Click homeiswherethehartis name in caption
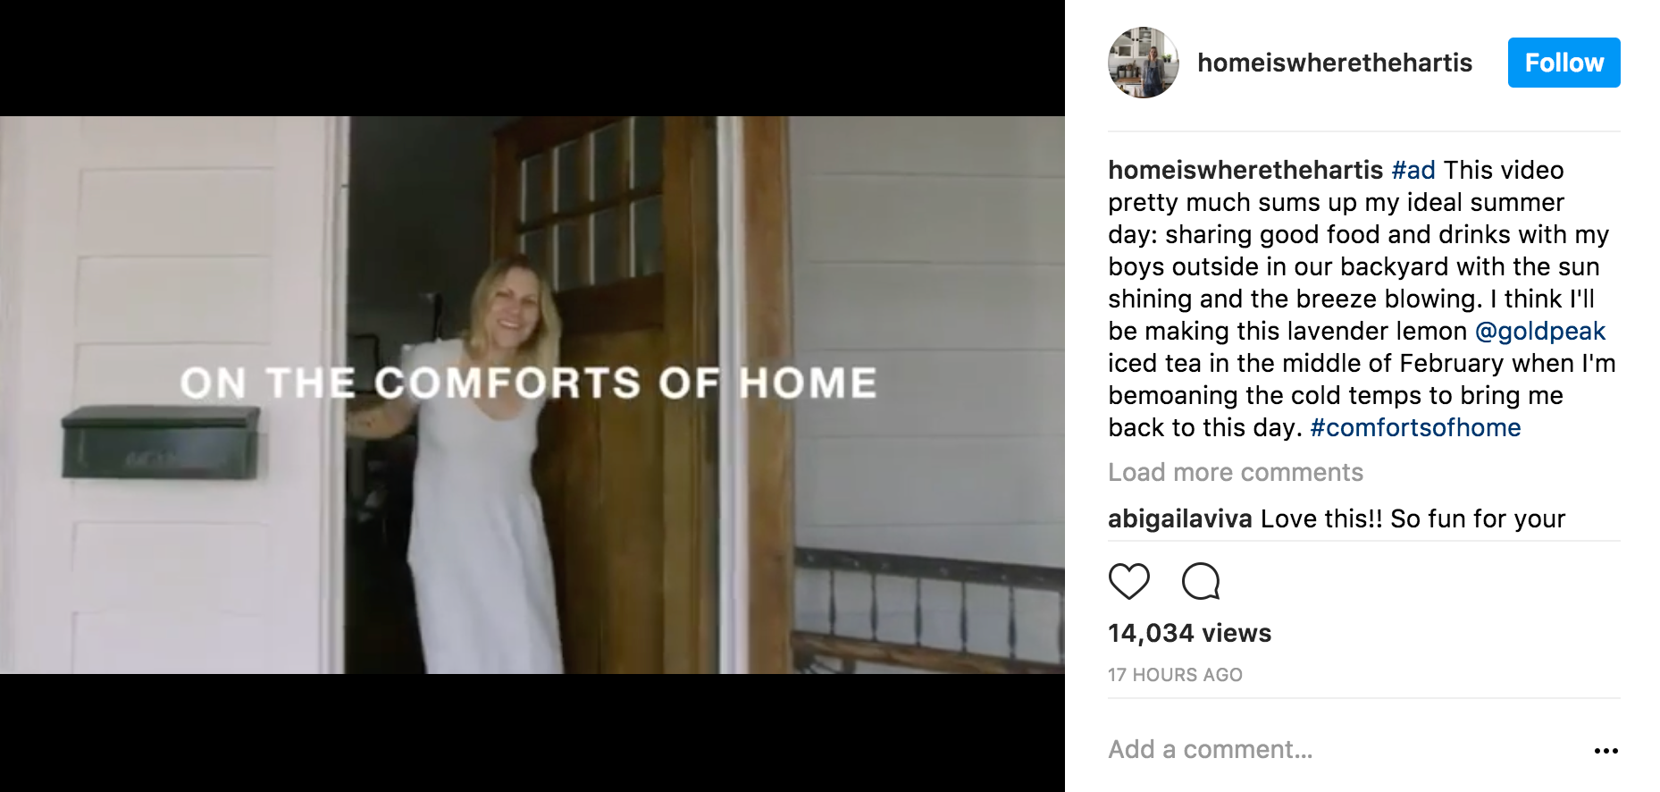This screenshot has width=1660, height=792. pos(1245,170)
